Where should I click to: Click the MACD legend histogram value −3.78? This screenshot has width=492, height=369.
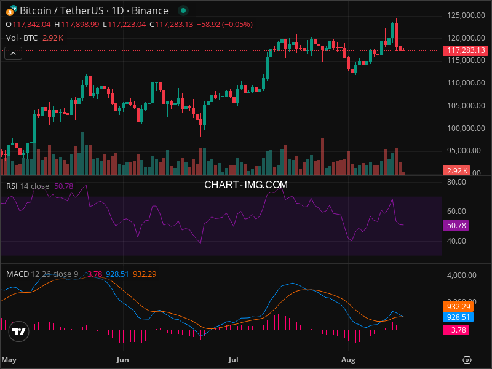coord(93,274)
